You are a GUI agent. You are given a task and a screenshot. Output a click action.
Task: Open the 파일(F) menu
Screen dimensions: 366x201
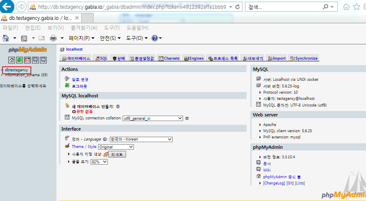click(10, 28)
